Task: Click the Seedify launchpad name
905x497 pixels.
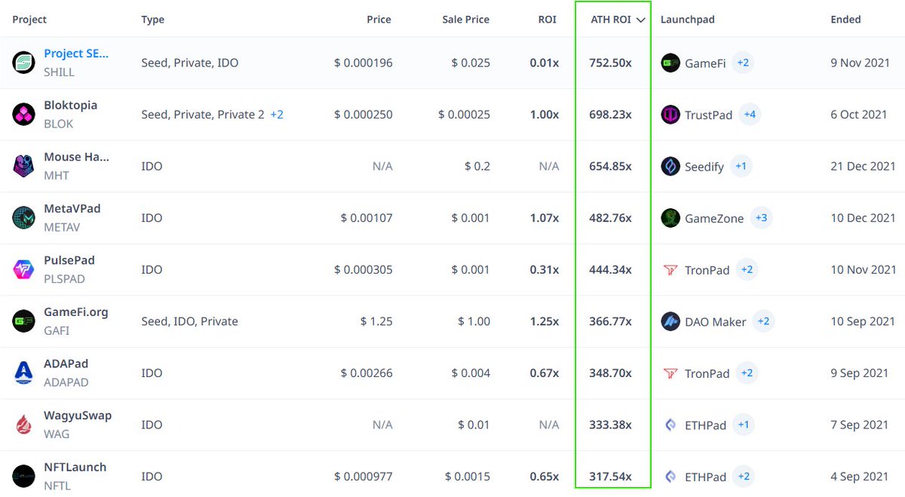Action: click(704, 167)
